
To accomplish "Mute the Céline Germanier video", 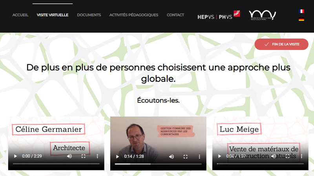I will 69,156.
